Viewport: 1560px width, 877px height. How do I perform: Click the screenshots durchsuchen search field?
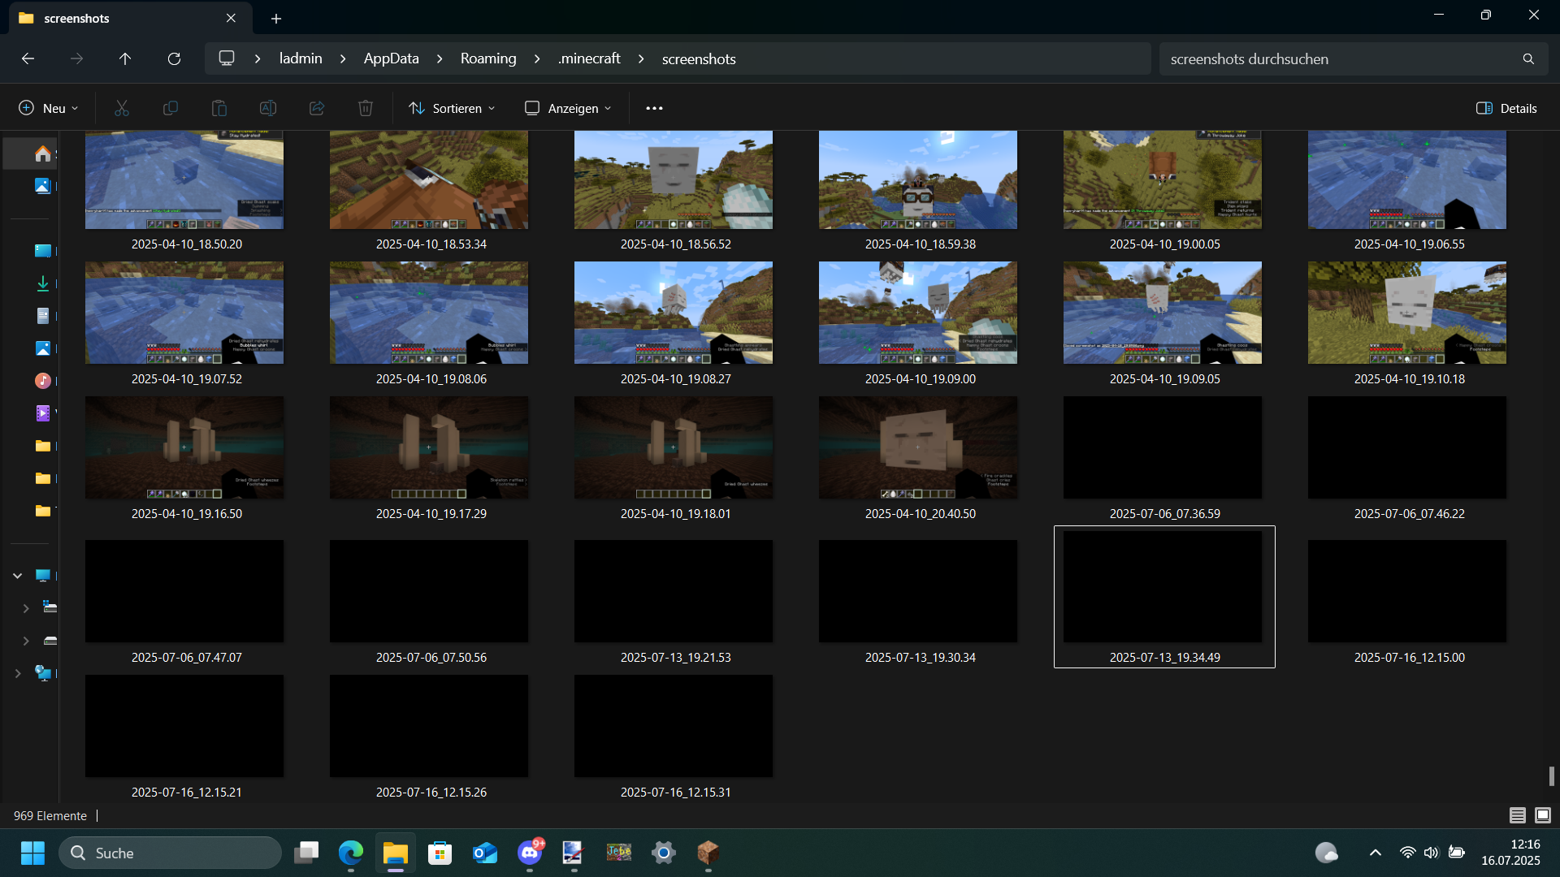[x=1354, y=58]
